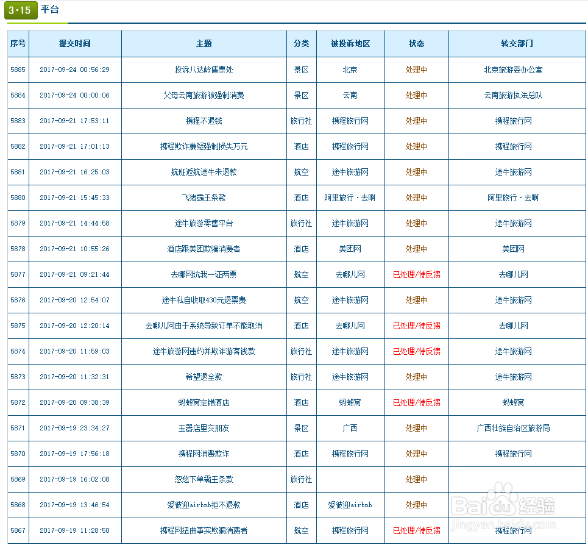Click the 被投诉地区 column header

click(x=351, y=43)
